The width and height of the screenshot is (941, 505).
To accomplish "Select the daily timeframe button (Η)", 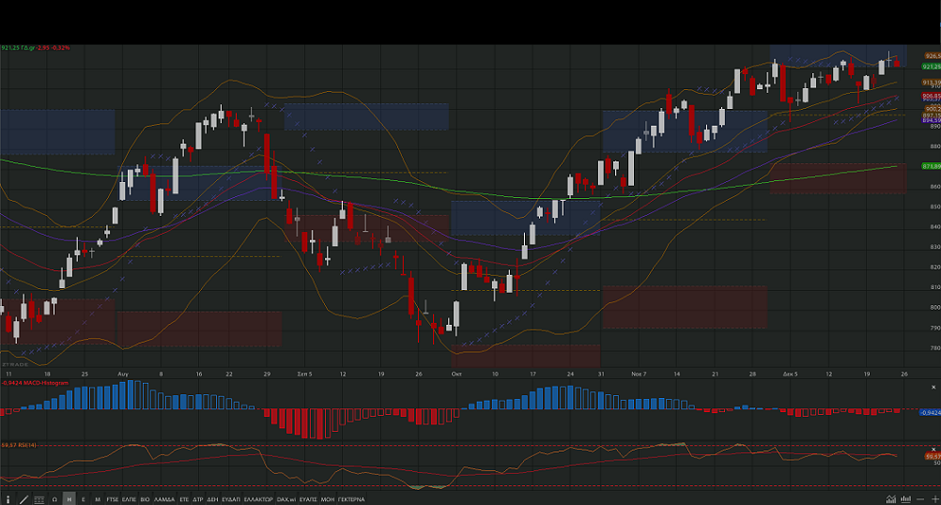I will click(x=69, y=499).
